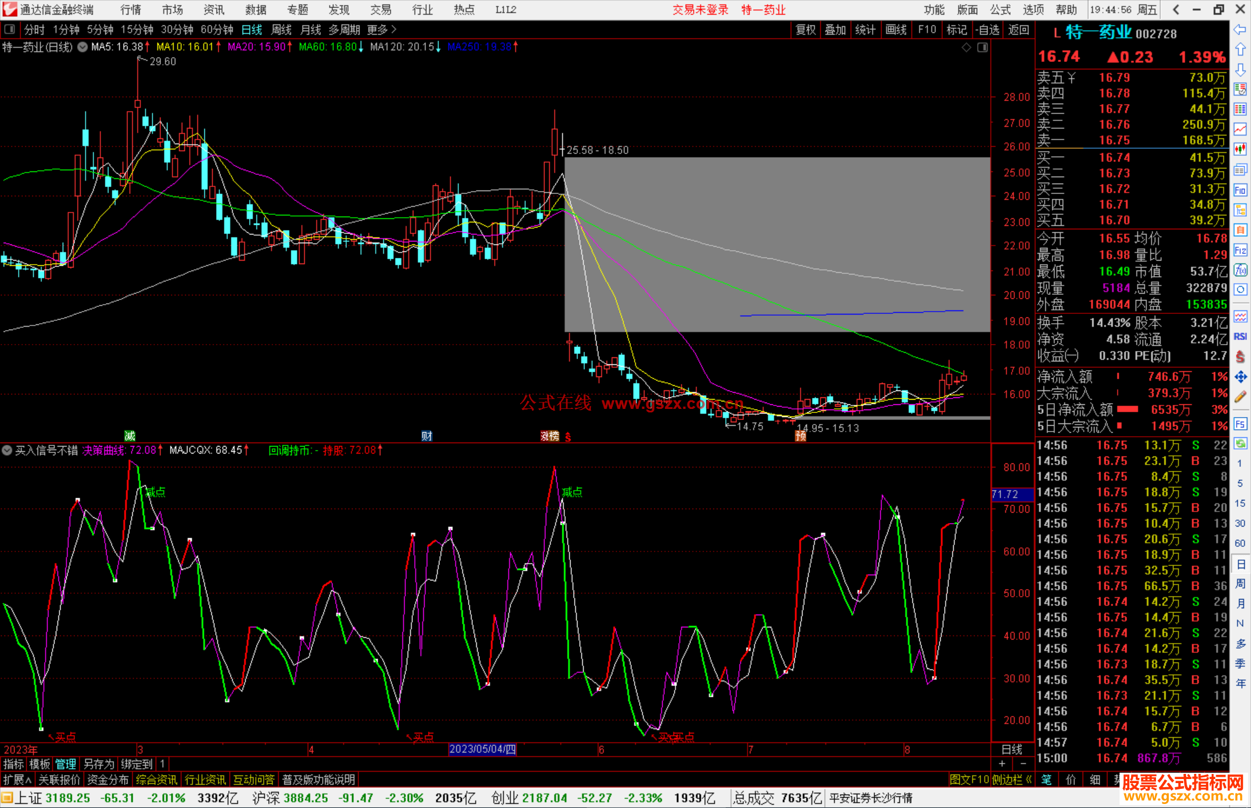Click the back arrow icon in right sidebar
The width and height of the screenshot is (1251, 808).
[1240, 30]
